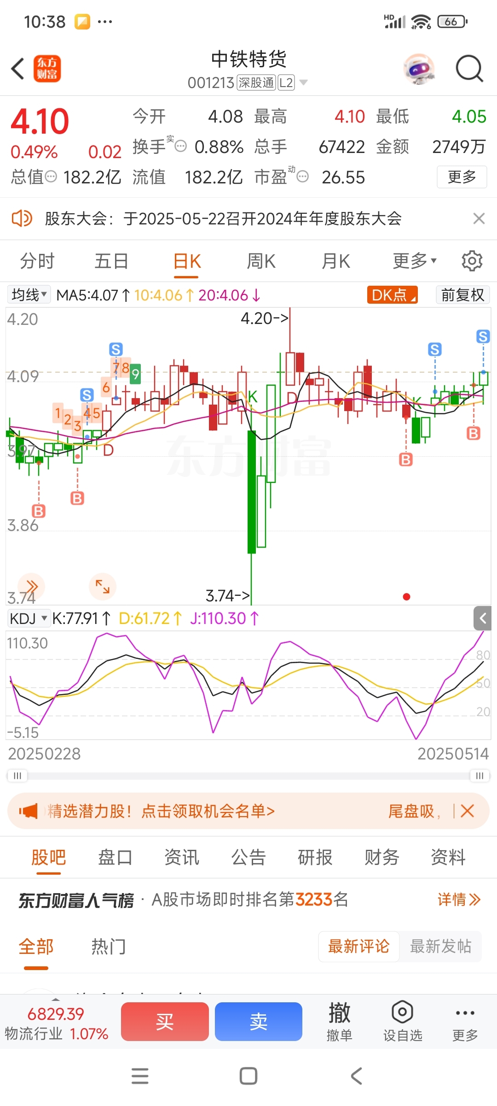Grab the left timeline range handle
The height and width of the screenshot is (1106, 497).
coord(17,776)
